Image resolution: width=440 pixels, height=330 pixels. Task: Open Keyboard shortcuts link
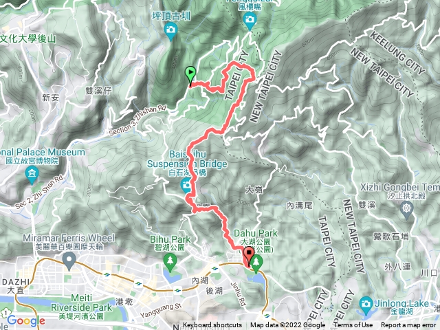pyautogui.click(x=212, y=325)
